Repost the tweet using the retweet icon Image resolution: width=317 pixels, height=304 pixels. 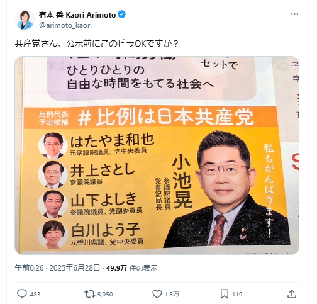point(89,294)
